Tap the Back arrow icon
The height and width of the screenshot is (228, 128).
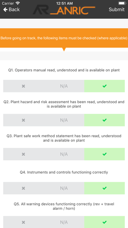click(x=5, y=9)
